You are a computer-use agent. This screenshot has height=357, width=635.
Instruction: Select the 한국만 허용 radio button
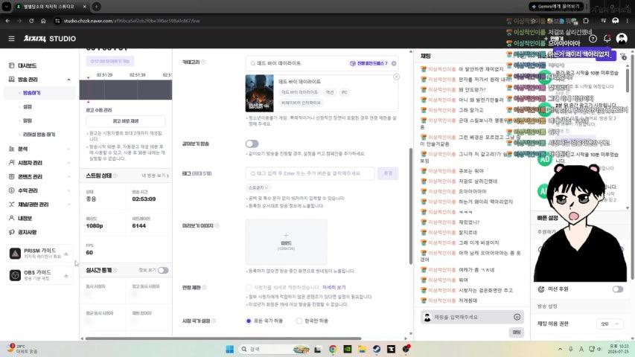(299, 321)
